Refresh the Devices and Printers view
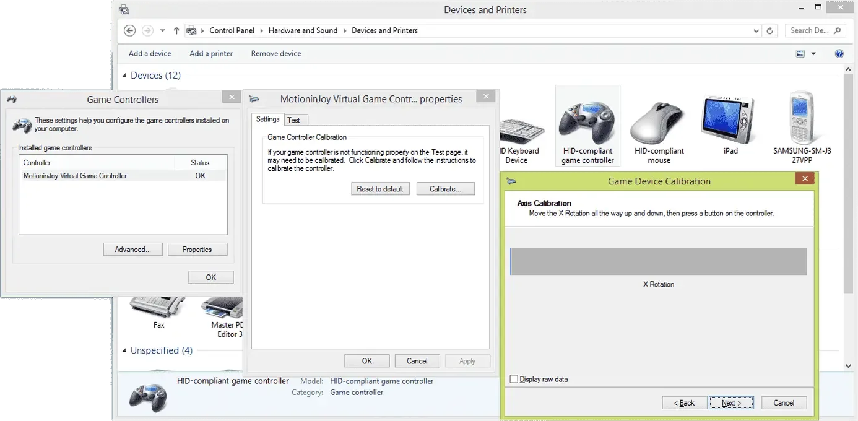 pyautogui.click(x=770, y=30)
